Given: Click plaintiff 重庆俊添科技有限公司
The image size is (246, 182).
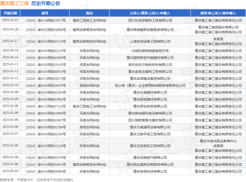Looking at the screenshot, I should click(x=150, y=171).
